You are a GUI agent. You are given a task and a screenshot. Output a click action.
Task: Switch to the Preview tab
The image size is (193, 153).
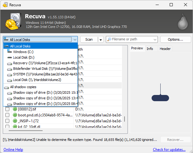pyautogui.click(x=137, y=48)
